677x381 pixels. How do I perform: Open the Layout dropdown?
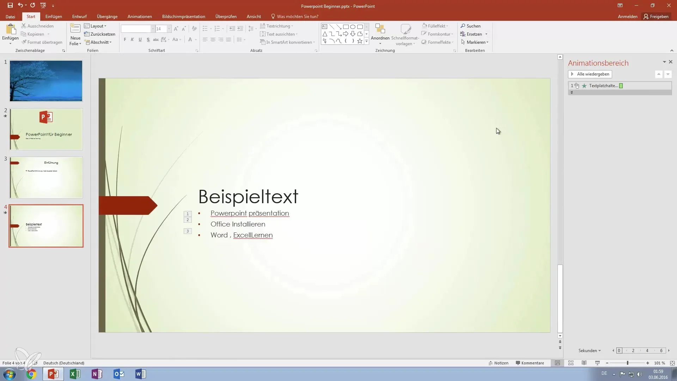pos(95,26)
